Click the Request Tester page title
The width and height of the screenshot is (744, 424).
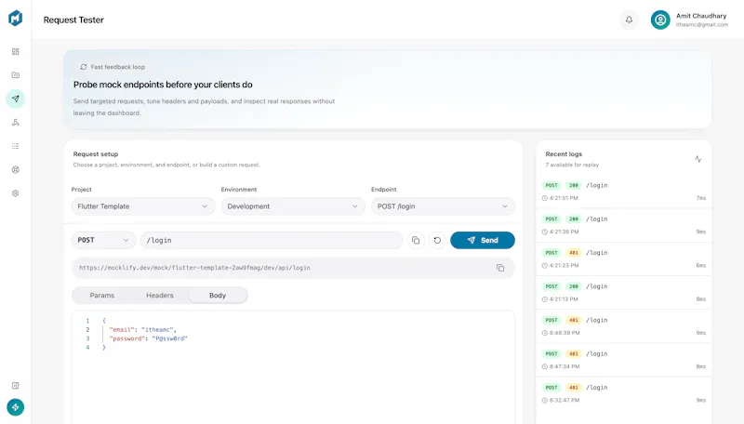(73, 20)
